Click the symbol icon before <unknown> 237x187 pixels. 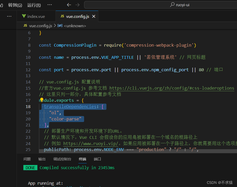60,25
